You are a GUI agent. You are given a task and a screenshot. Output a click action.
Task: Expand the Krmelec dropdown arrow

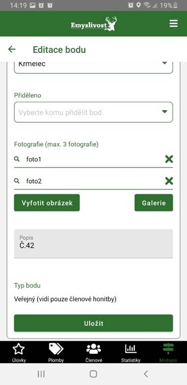(x=165, y=63)
